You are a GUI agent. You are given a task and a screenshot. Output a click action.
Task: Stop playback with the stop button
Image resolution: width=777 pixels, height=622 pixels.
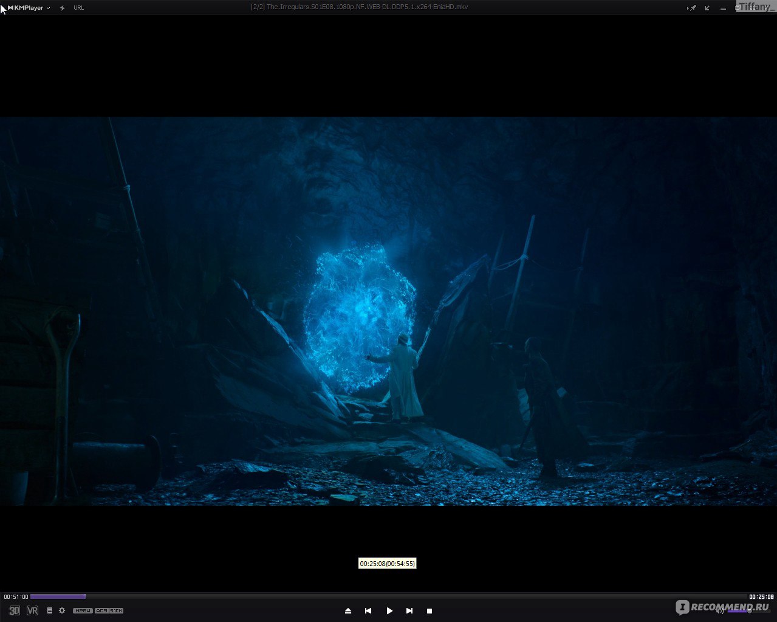430,610
